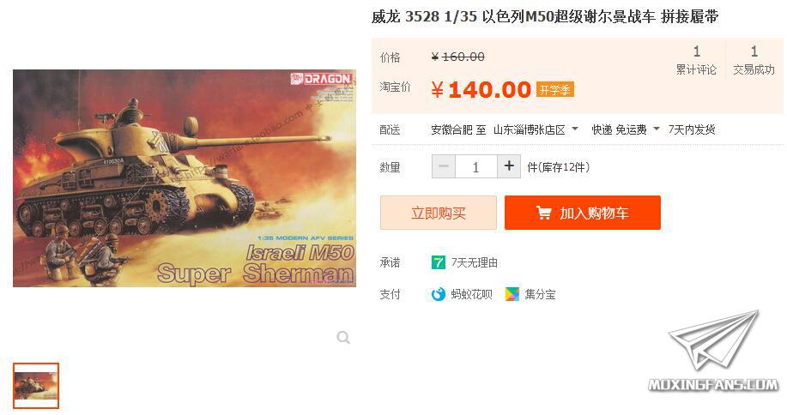Select the small product thumbnail
The image size is (787, 415).
point(36,386)
